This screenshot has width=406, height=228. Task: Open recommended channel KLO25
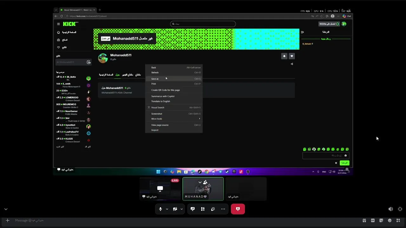(x=74, y=140)
